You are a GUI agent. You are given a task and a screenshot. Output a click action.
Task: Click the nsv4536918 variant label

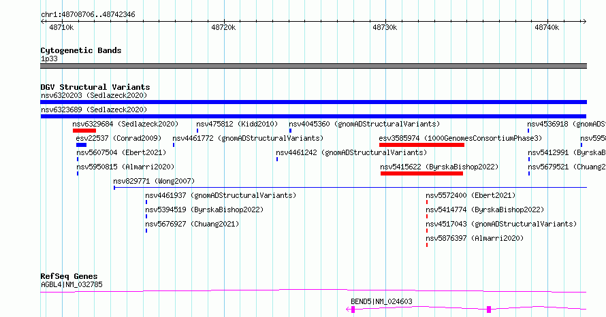(567, 124)
